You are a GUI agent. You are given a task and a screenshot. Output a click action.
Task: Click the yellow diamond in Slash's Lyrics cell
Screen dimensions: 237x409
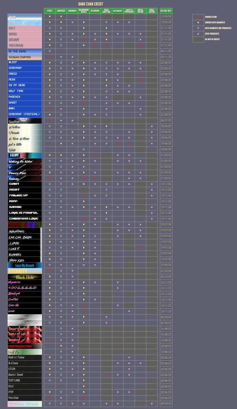tap(50, 224)
